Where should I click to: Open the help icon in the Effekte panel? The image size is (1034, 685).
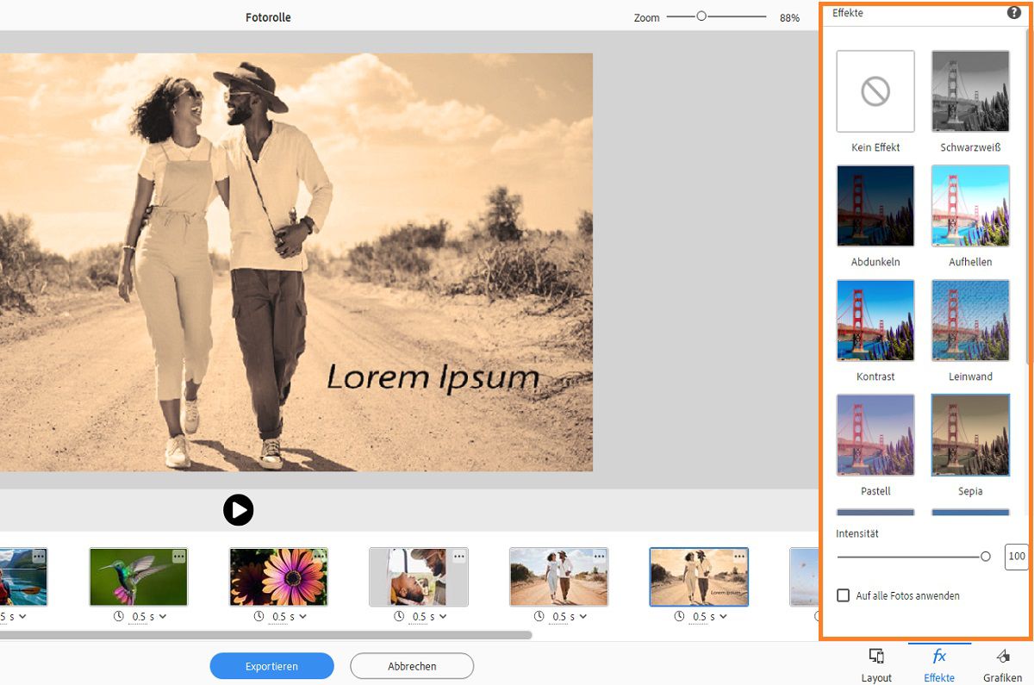1014,13
